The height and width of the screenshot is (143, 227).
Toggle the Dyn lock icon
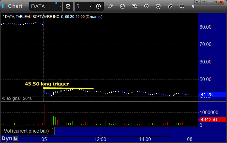(x=16, y=139)
